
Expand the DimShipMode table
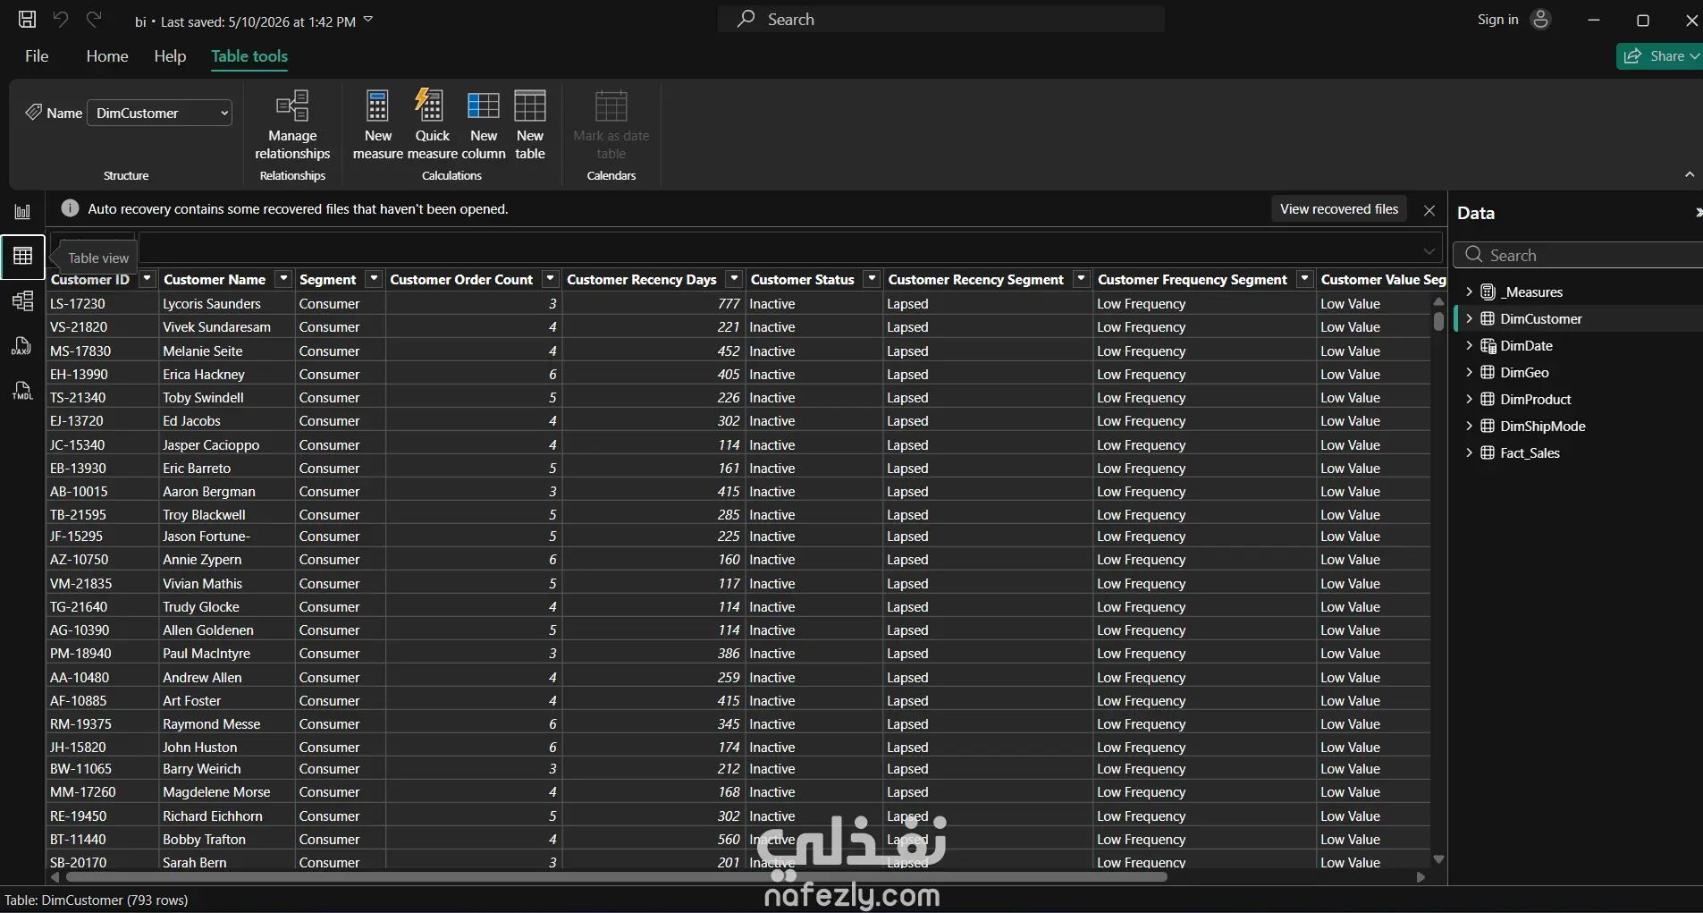coord(1469,426)
